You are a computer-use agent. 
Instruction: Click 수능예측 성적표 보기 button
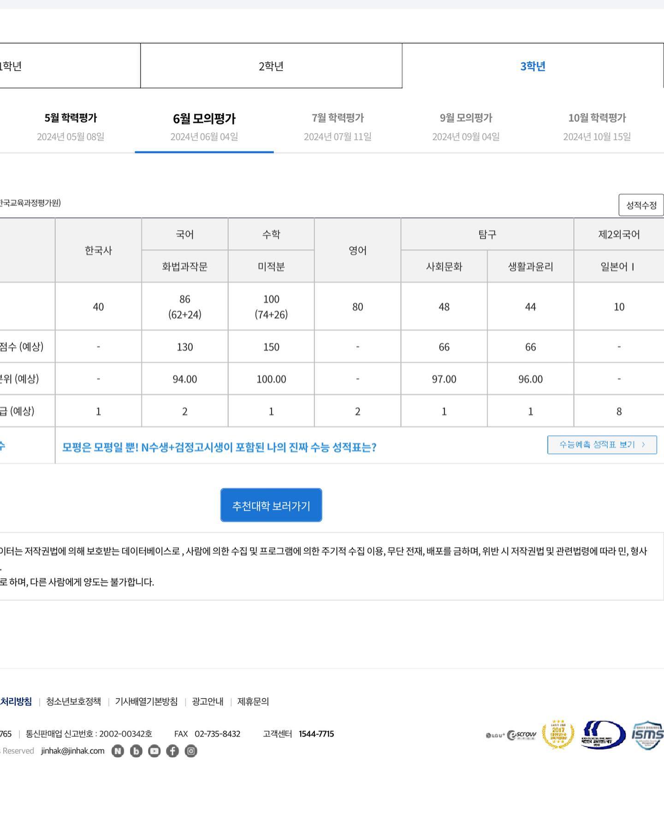[x=602, y=445]
